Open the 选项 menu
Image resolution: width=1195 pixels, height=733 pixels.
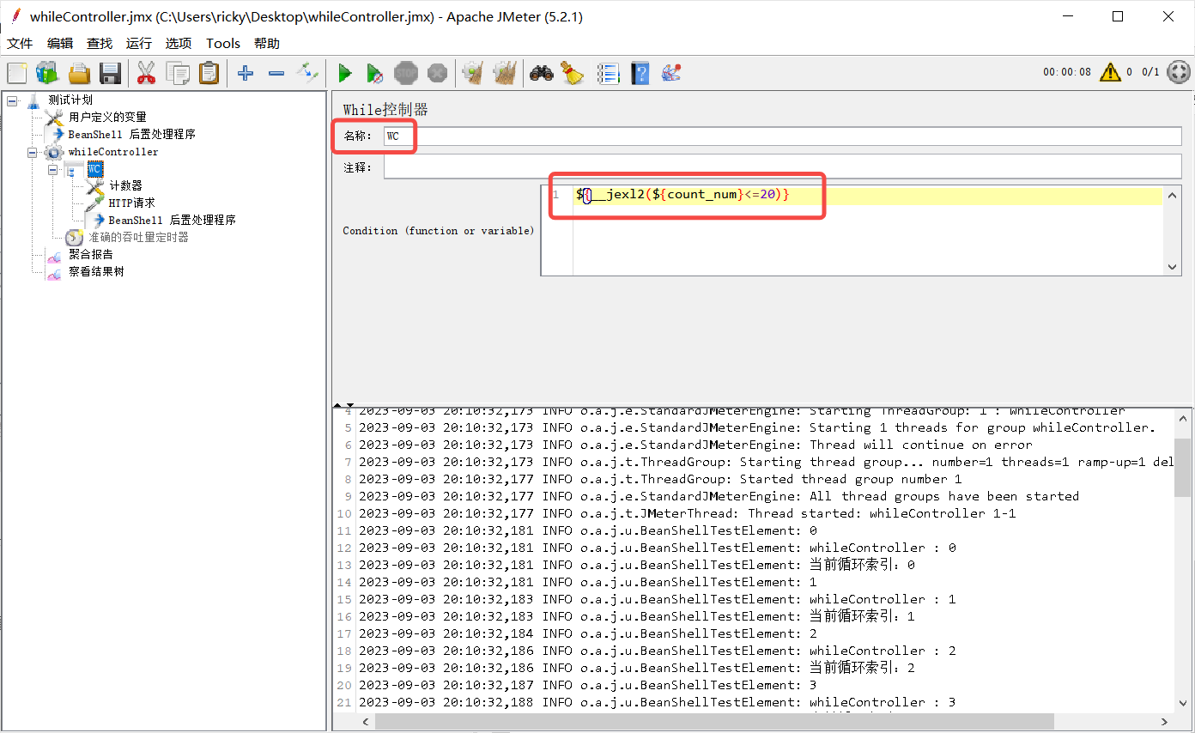[179, 43]
